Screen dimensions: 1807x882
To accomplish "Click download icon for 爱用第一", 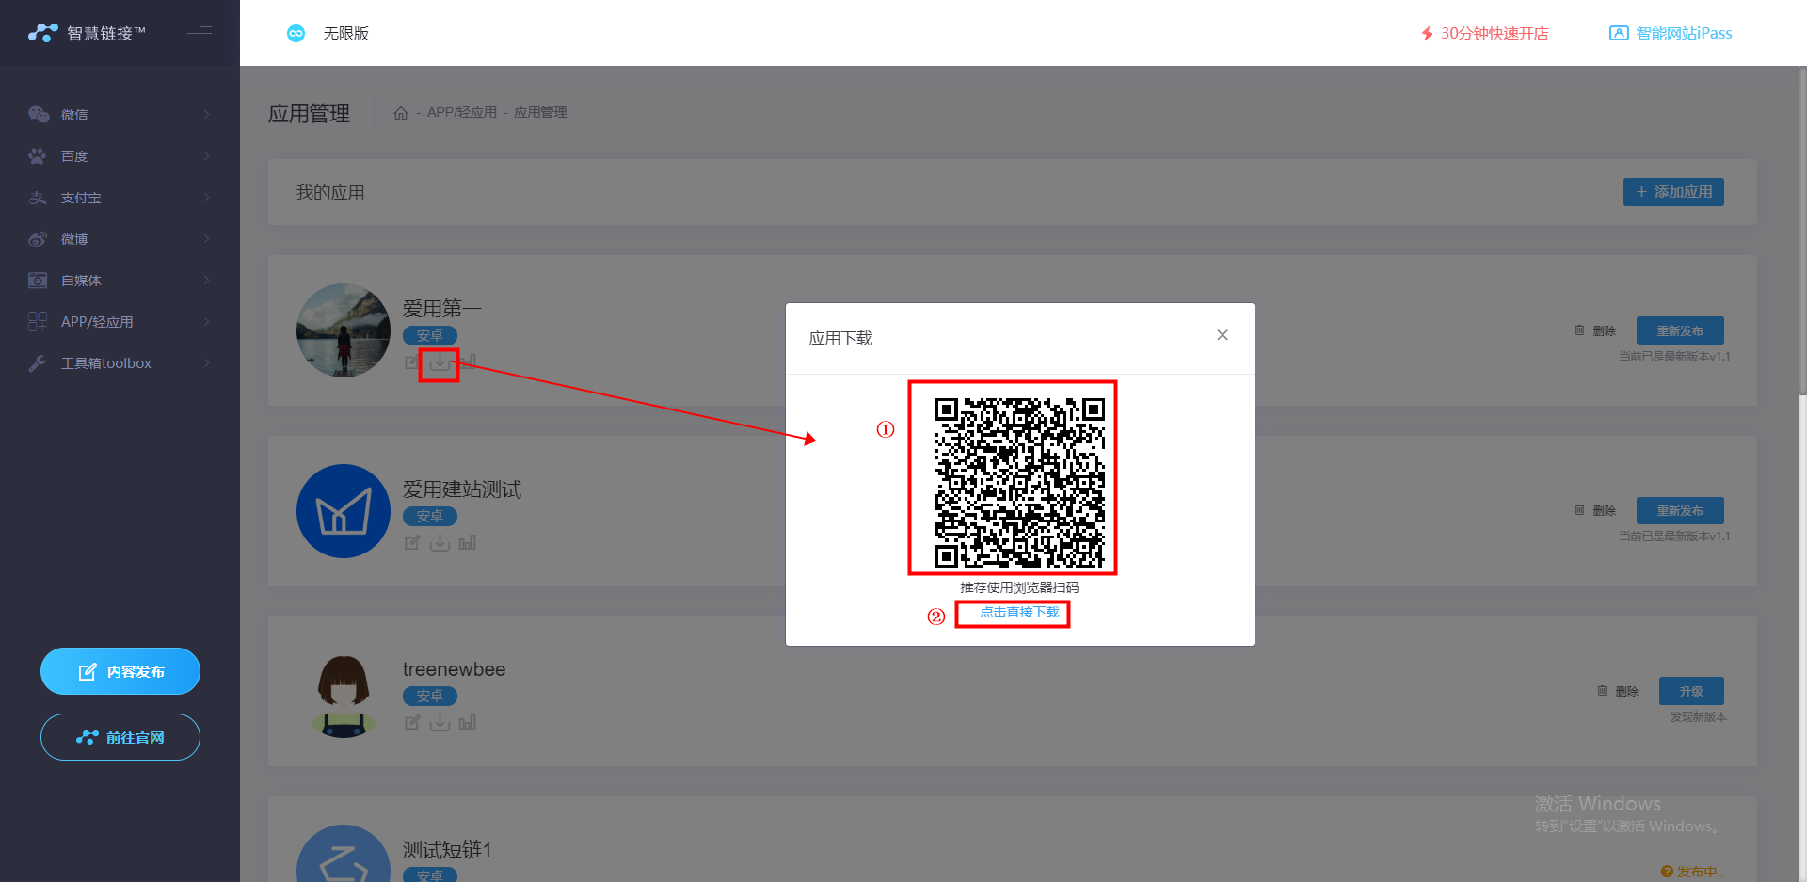I will pos(440,361).
